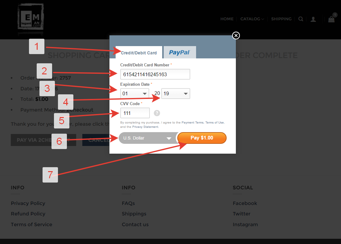Visit the Facebook social link
This screenshot has height=244, width=341.
click(x=245, y=203)
